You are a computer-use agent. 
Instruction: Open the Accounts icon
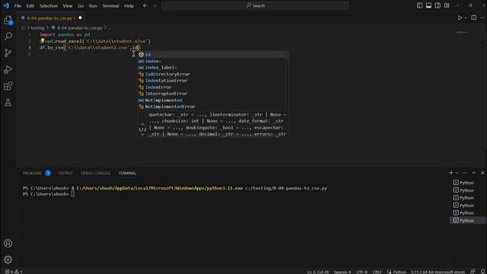[8, 244]
